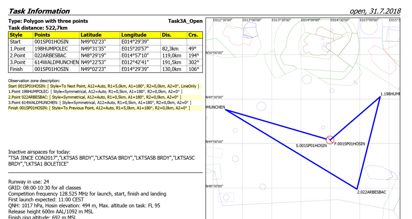Click the 2.022ARBESBAC turnpoint label on map
This screenshot has width=412, height=219.
tap(371, 192)
